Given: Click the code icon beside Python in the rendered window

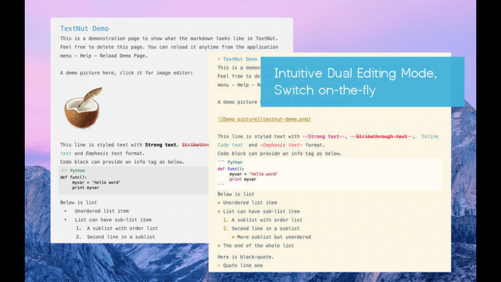Looking at the screenshot, I should pyautogui.click(x=64, y=170).
